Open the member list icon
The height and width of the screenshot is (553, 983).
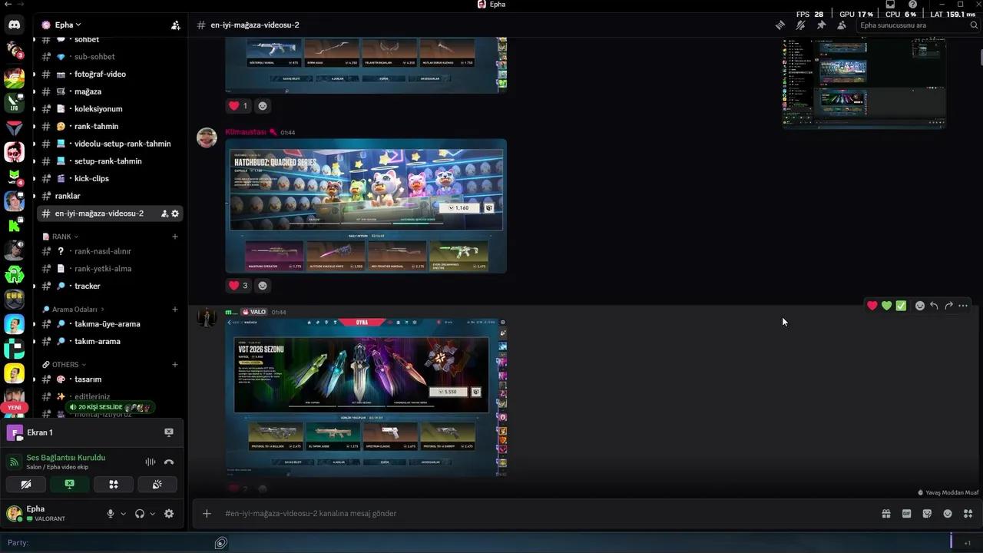[x=841, y=25]
